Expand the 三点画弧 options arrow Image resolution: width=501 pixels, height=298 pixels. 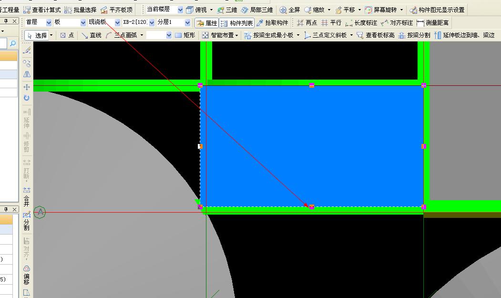(142, 35)
